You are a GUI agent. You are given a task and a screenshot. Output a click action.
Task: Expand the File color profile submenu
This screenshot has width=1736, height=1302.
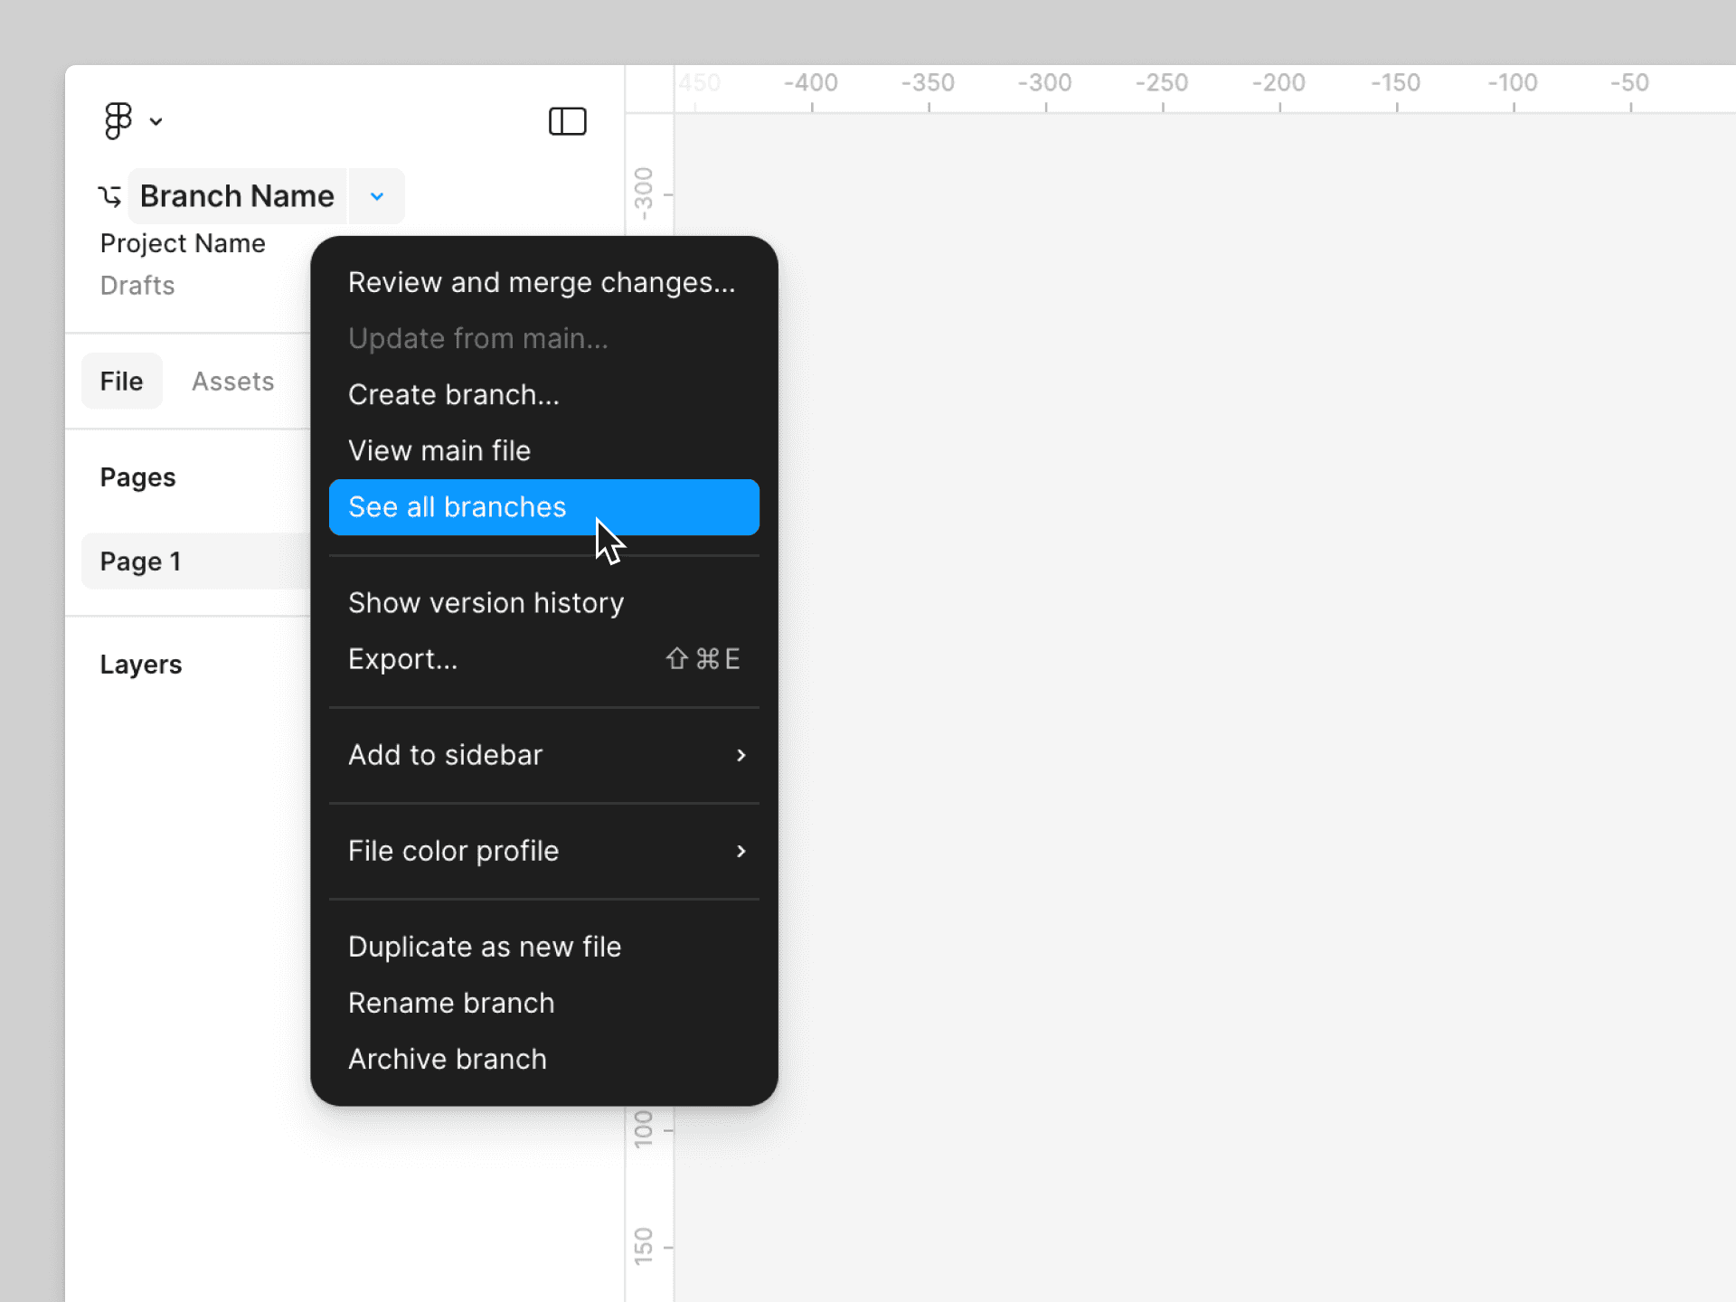(x=543, y=851)
